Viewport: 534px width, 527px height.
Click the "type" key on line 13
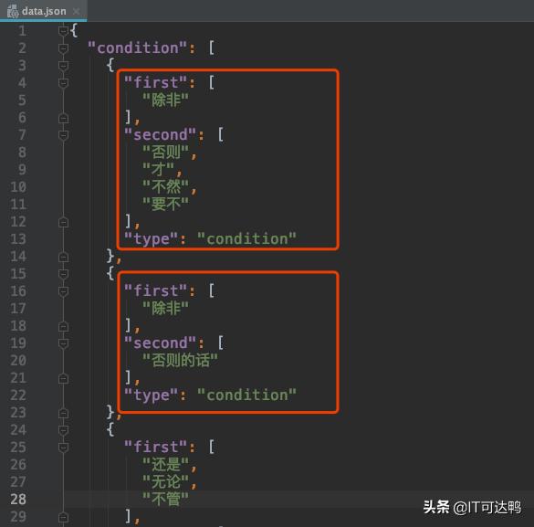[x=151, y=238]
